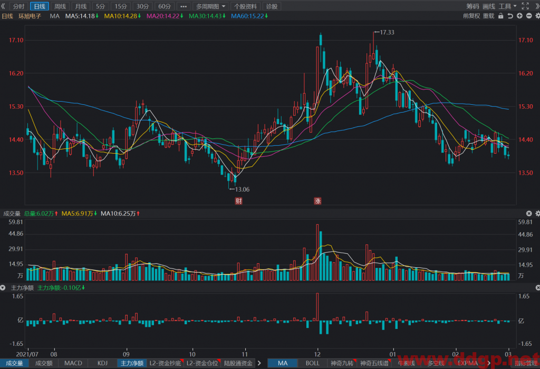Click the 环旭电子 stock name
This screenshot has width=540, height=369.
coord(30,16)
